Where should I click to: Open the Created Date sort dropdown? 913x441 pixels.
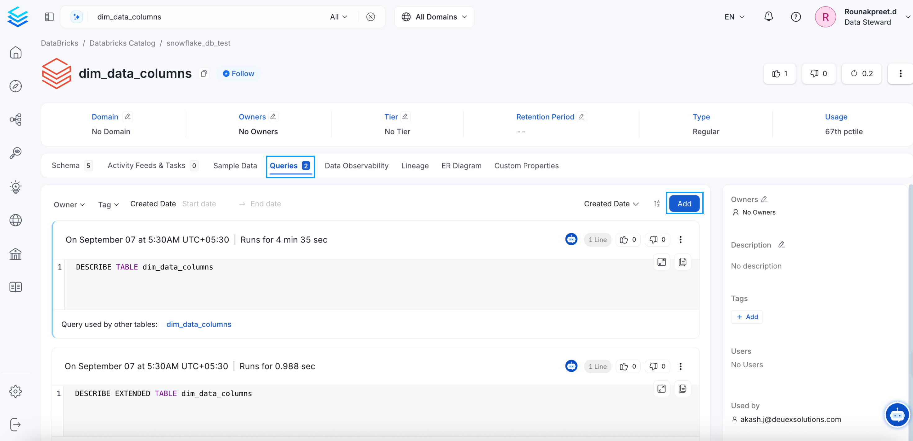(611, 203)
